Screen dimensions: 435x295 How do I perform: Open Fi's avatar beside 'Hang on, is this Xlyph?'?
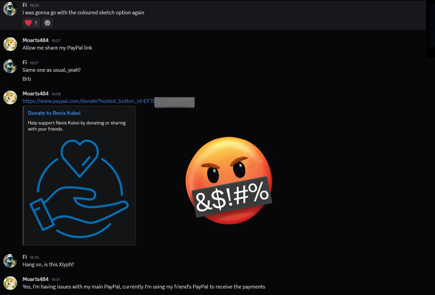click(x=10, y=261)
